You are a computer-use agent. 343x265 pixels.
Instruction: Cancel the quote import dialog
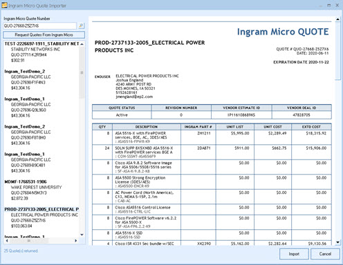point(325,254)
